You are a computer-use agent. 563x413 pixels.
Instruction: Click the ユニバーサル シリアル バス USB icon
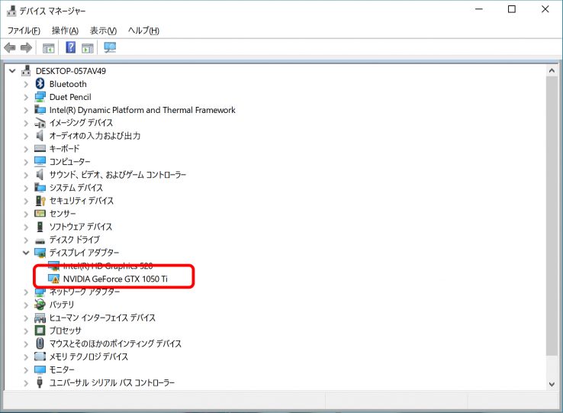(40, 382)
